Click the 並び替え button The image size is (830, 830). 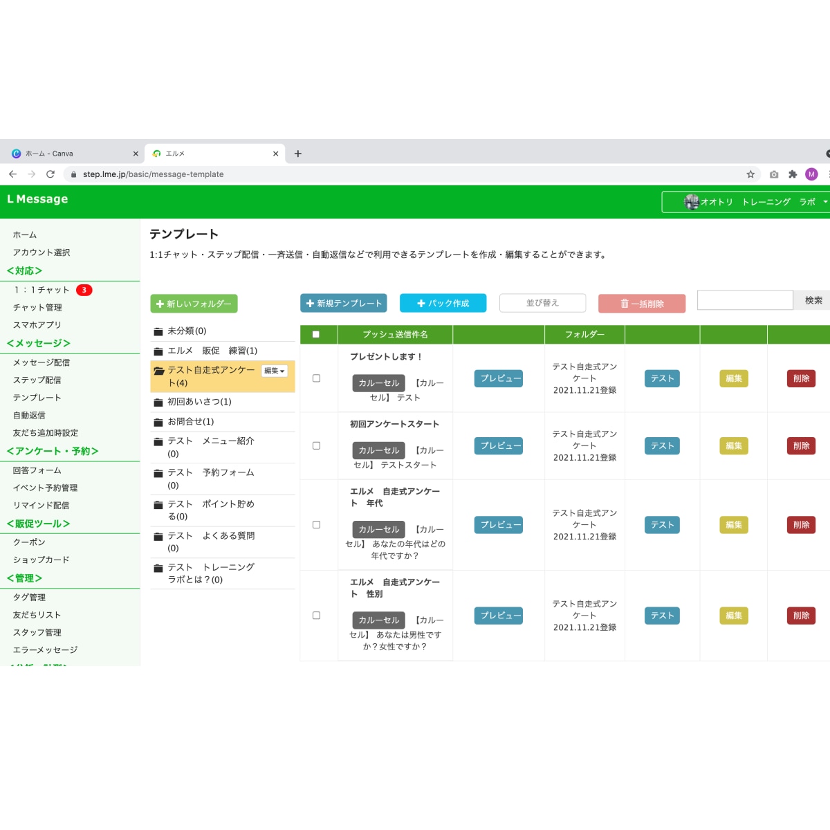coord(542,303)
